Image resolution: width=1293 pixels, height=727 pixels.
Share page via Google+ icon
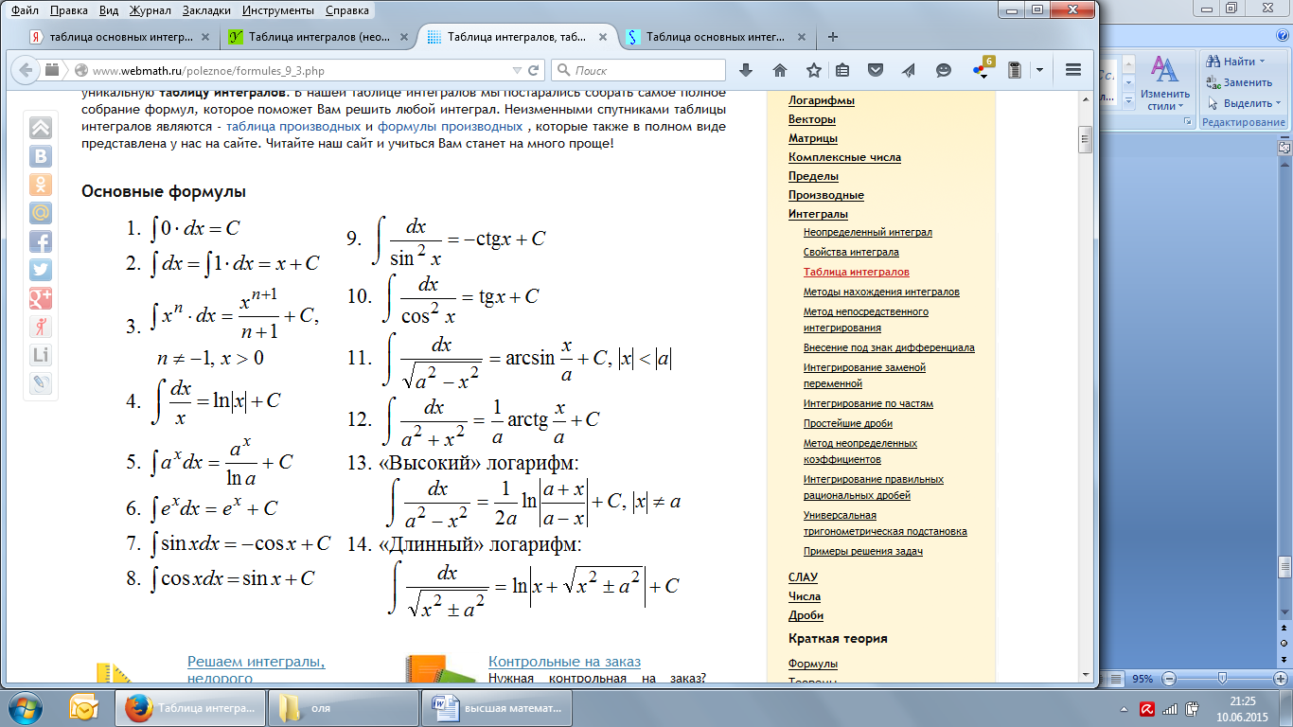(x=41, y=298)
